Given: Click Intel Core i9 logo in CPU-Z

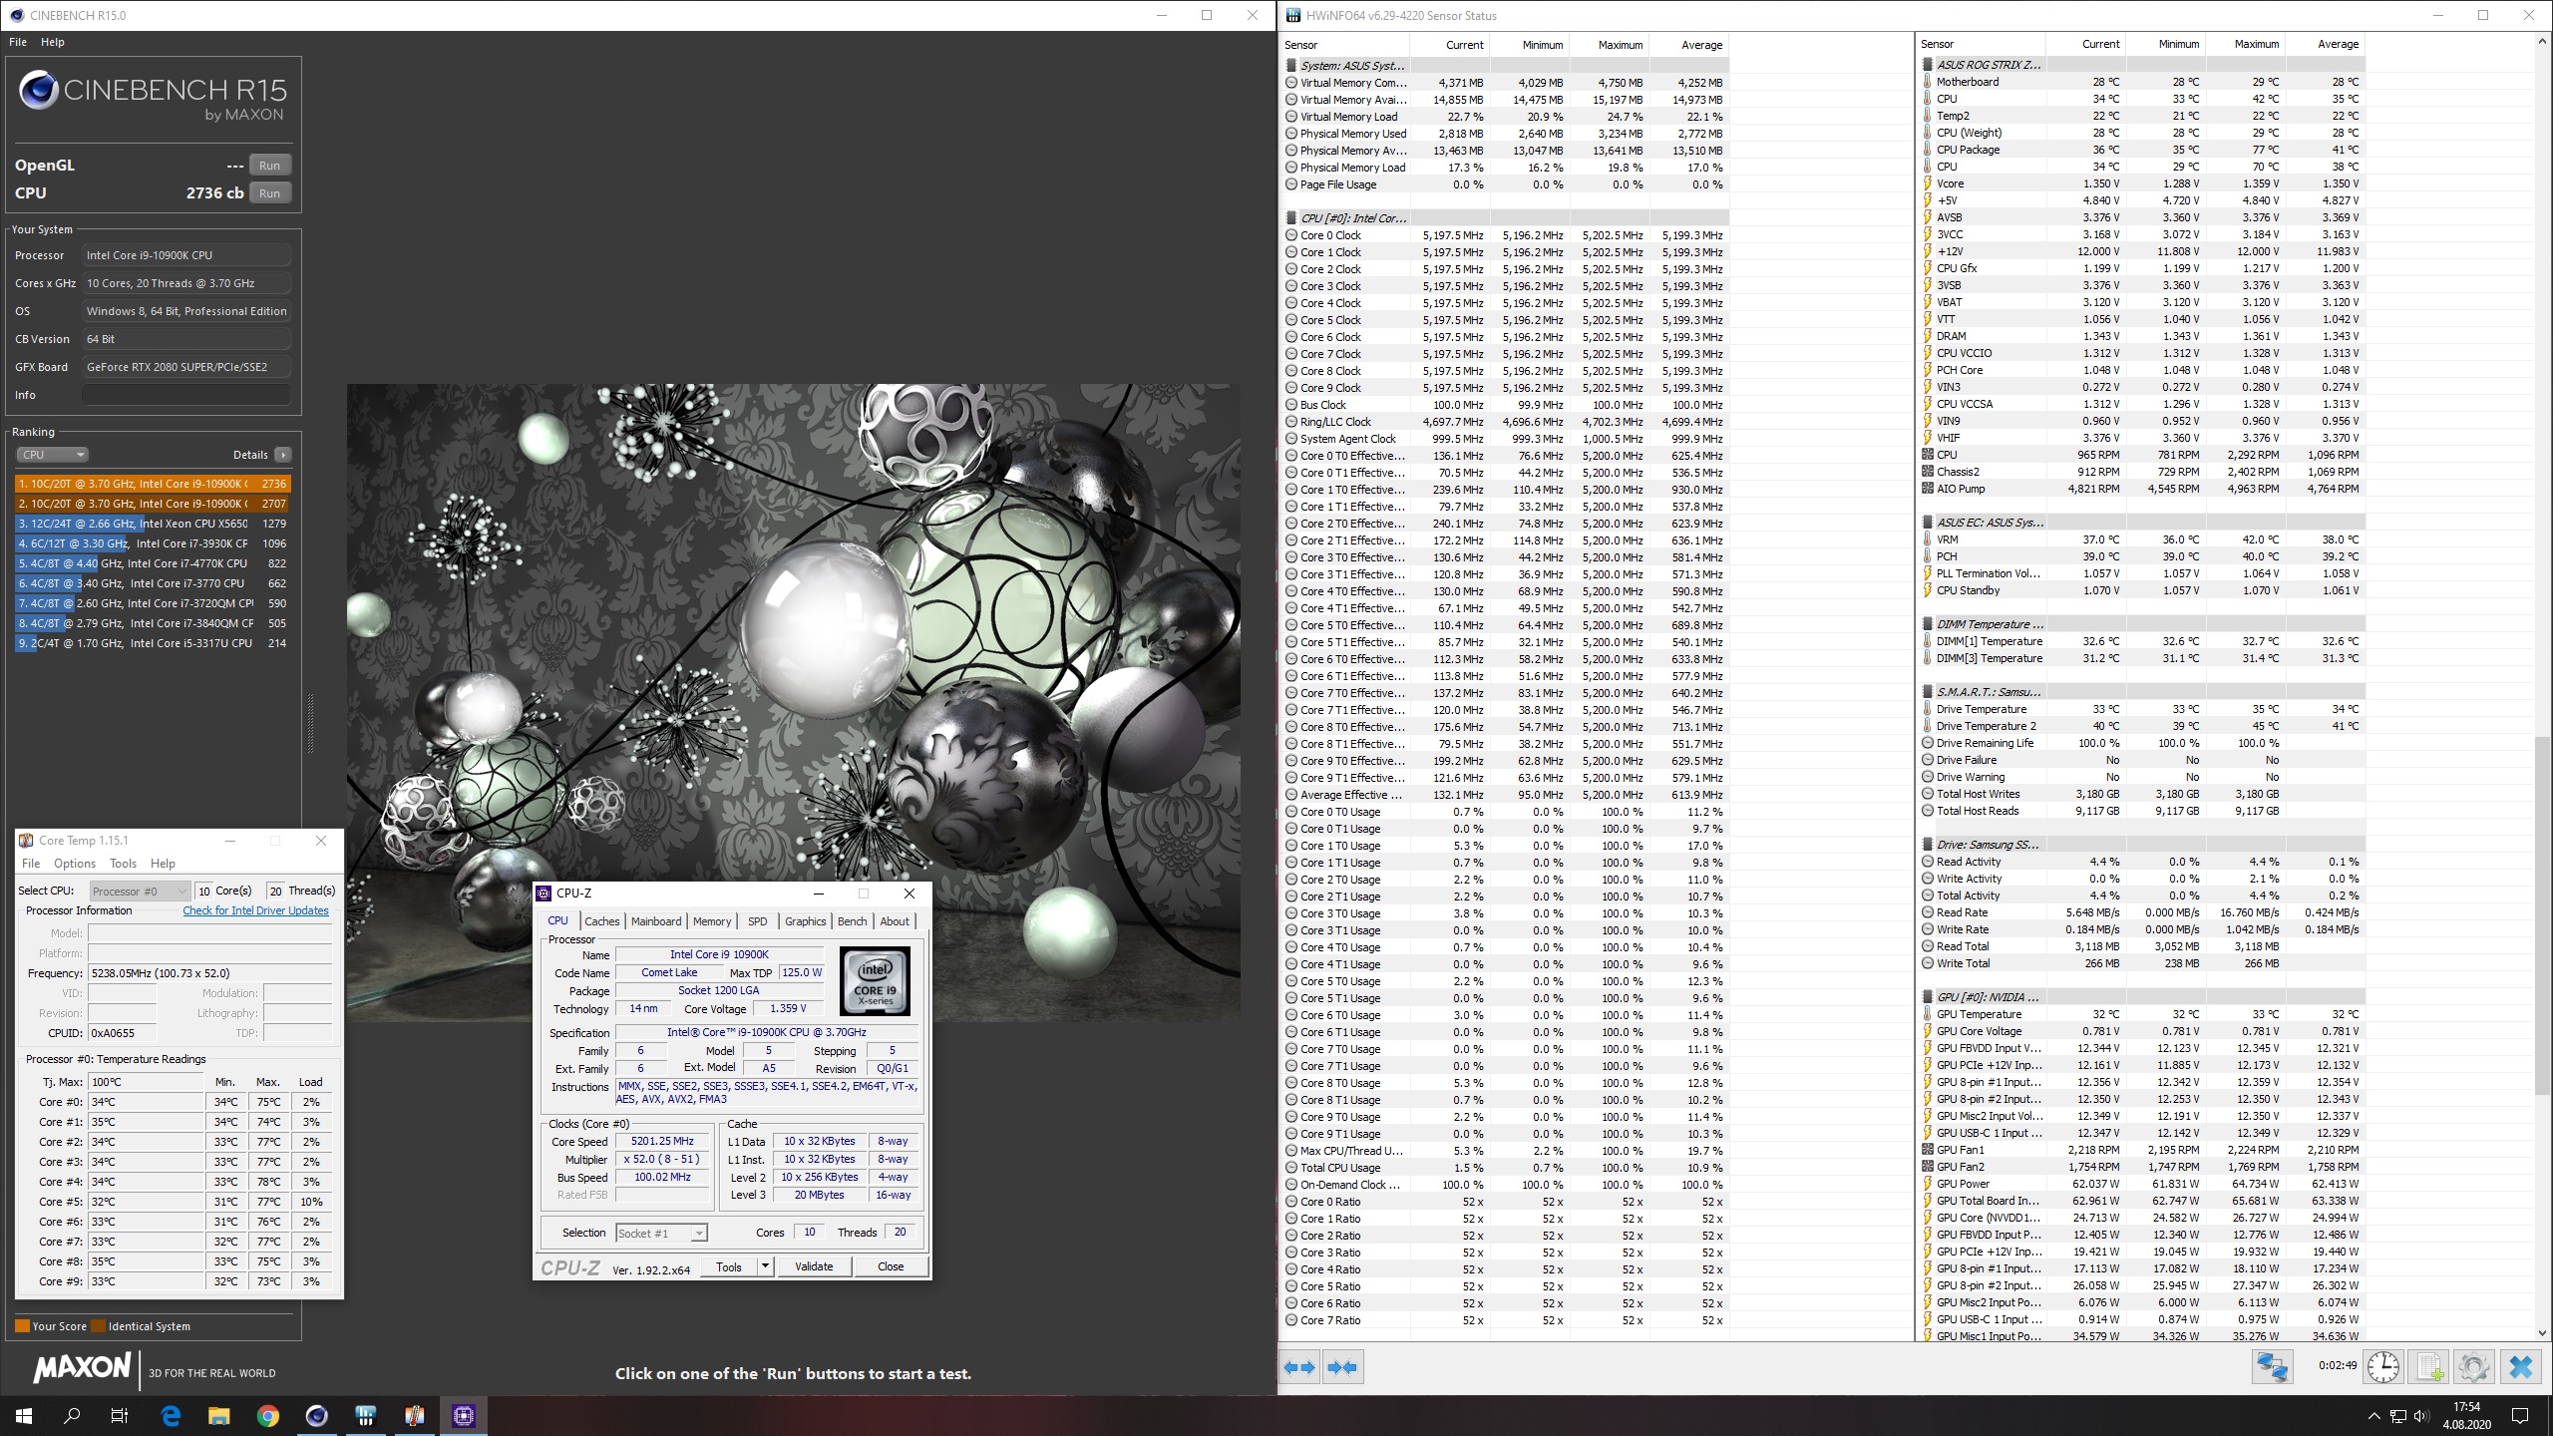Looking at the screenshot, I should [875, 981].
